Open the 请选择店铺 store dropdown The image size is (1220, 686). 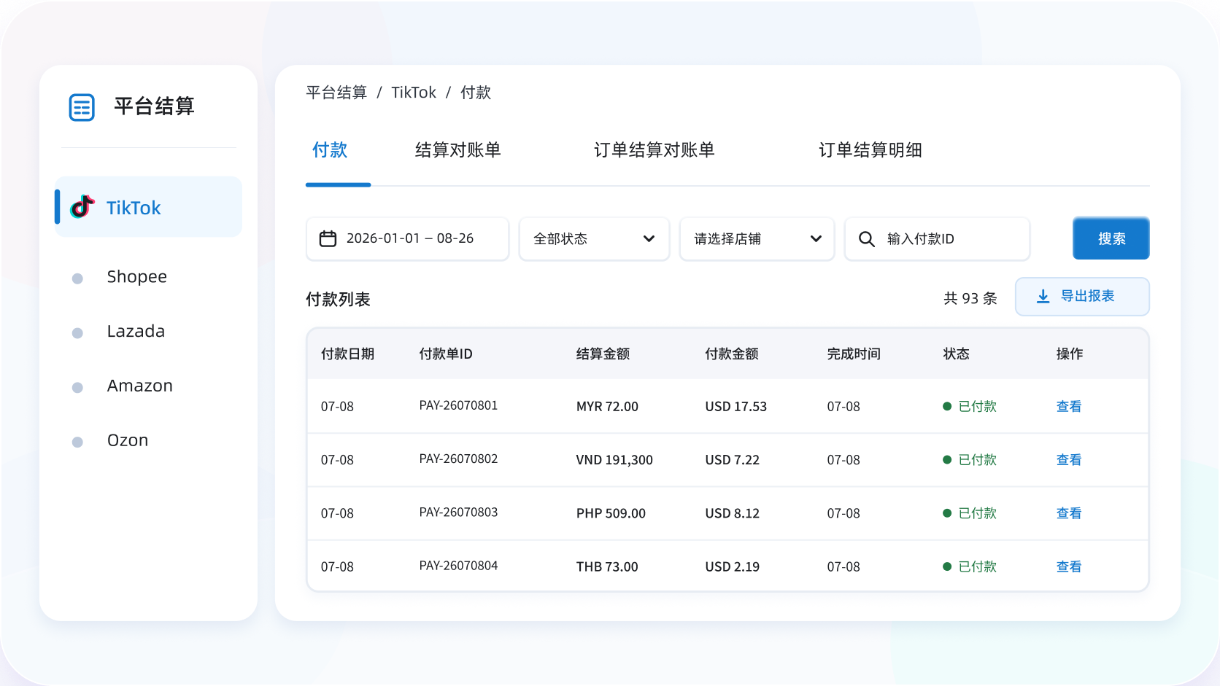point(757,238)
